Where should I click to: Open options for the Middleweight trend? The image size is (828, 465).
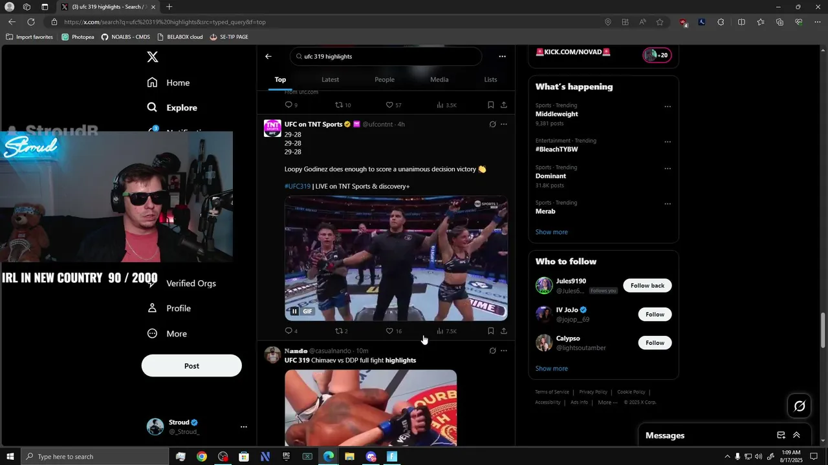click(668, 107)
